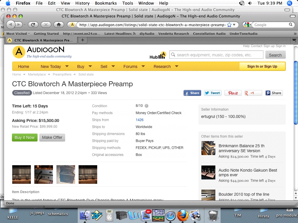Open the Trash in the Dock

(x=213, y=215)
